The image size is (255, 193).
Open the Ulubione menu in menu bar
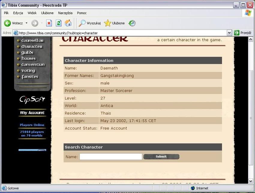[47, 13]
